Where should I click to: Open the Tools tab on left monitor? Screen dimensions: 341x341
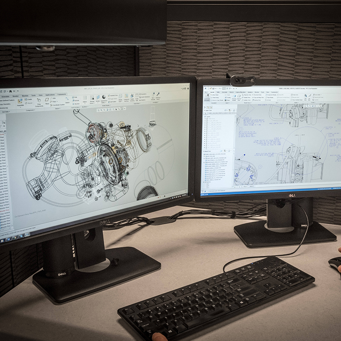tap(33, 95)
